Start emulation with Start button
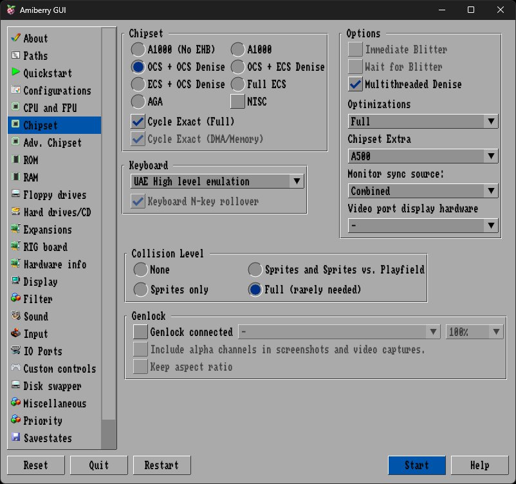Image resolution: width=516 pixels, height=484 pixels. (417, 465)
